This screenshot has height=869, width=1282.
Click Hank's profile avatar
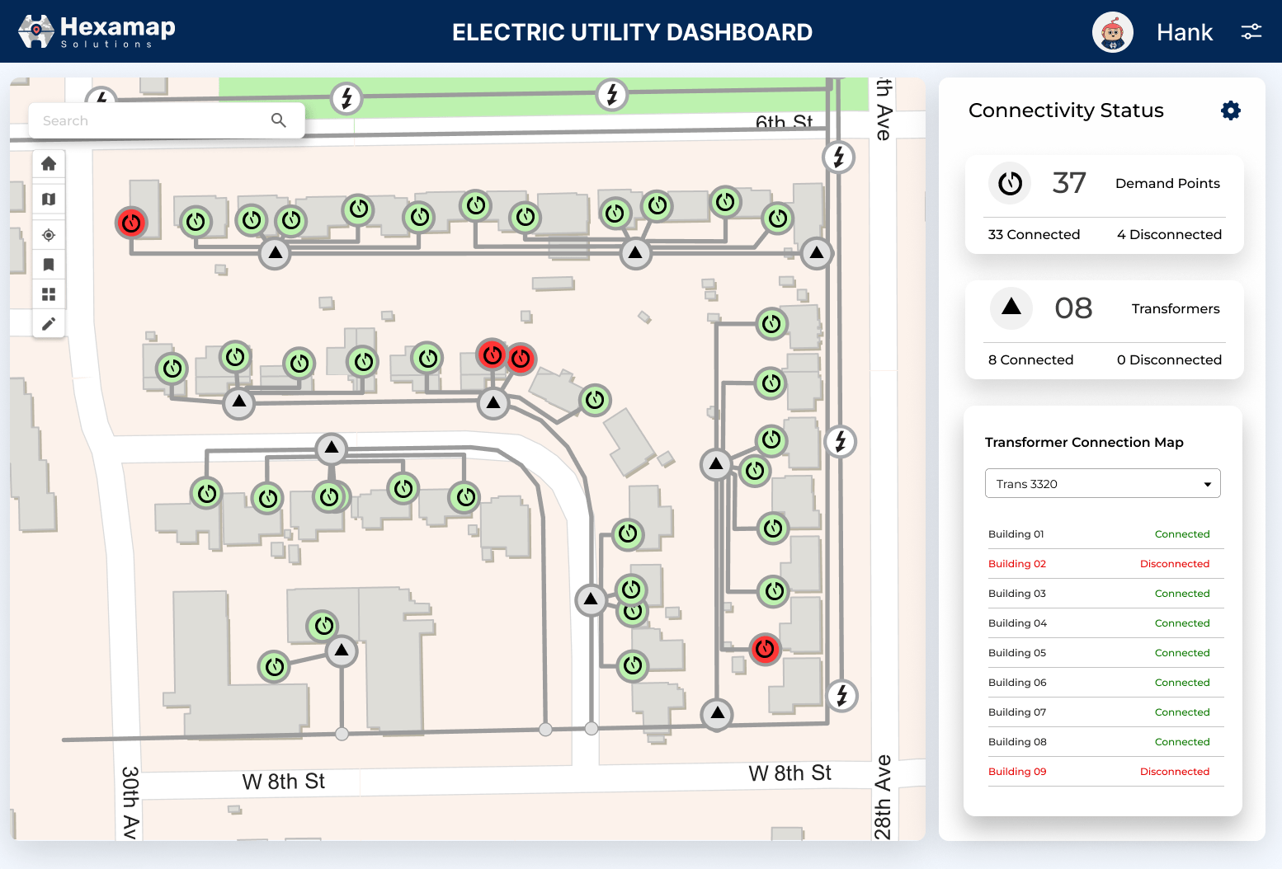(1113, 32)
